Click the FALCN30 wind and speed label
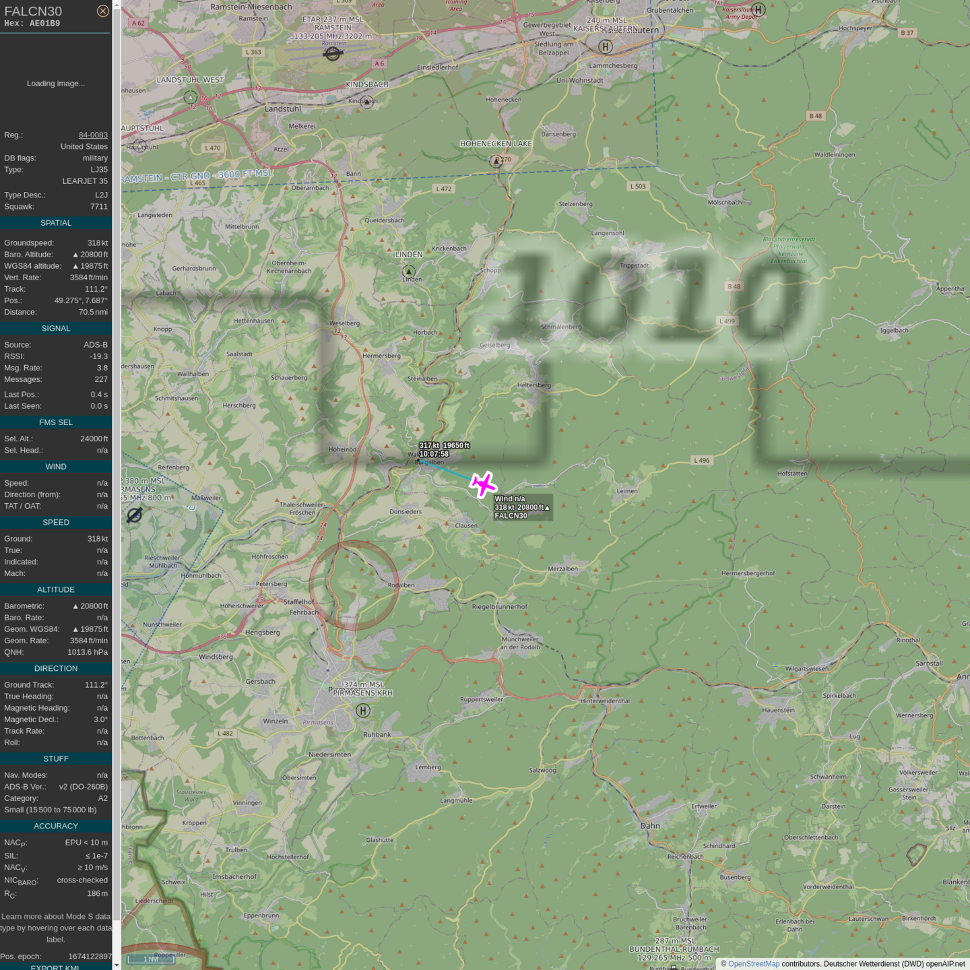 (x=523, y=507)
